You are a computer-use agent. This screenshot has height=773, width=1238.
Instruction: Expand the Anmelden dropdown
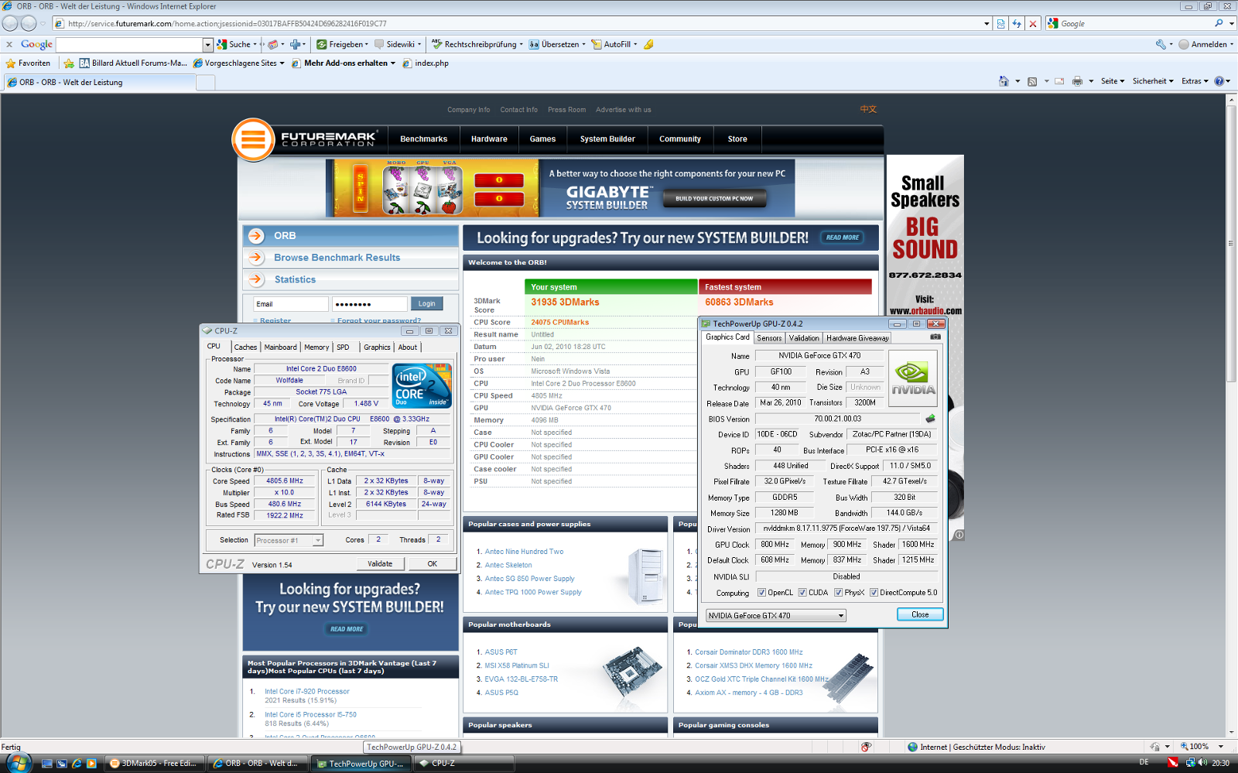click(1232, 44)
